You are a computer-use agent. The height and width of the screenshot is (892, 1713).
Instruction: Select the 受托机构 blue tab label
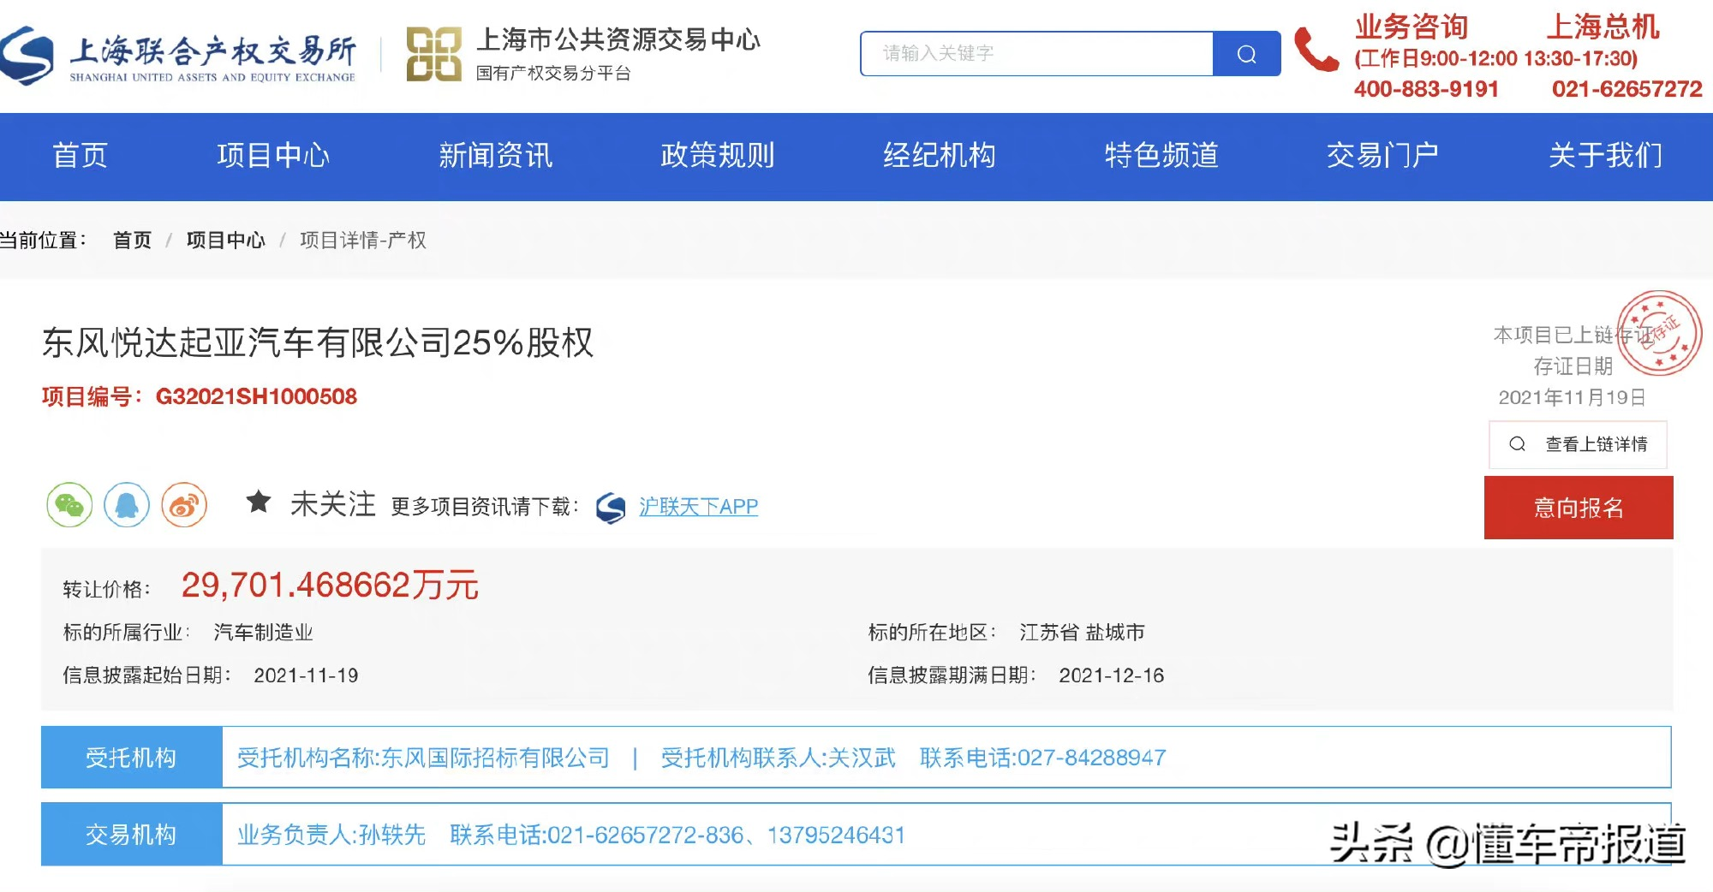(131, 758)
